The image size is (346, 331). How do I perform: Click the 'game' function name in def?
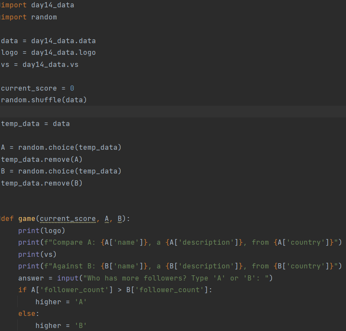coord(27,219)
